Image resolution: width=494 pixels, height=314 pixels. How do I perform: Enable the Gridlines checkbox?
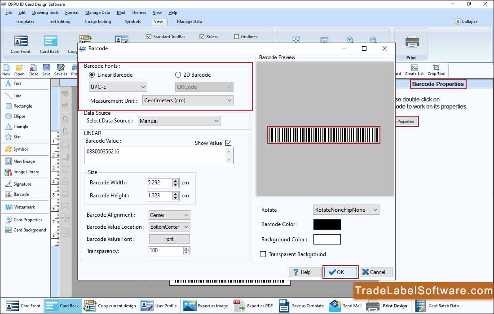click(237, 36)
